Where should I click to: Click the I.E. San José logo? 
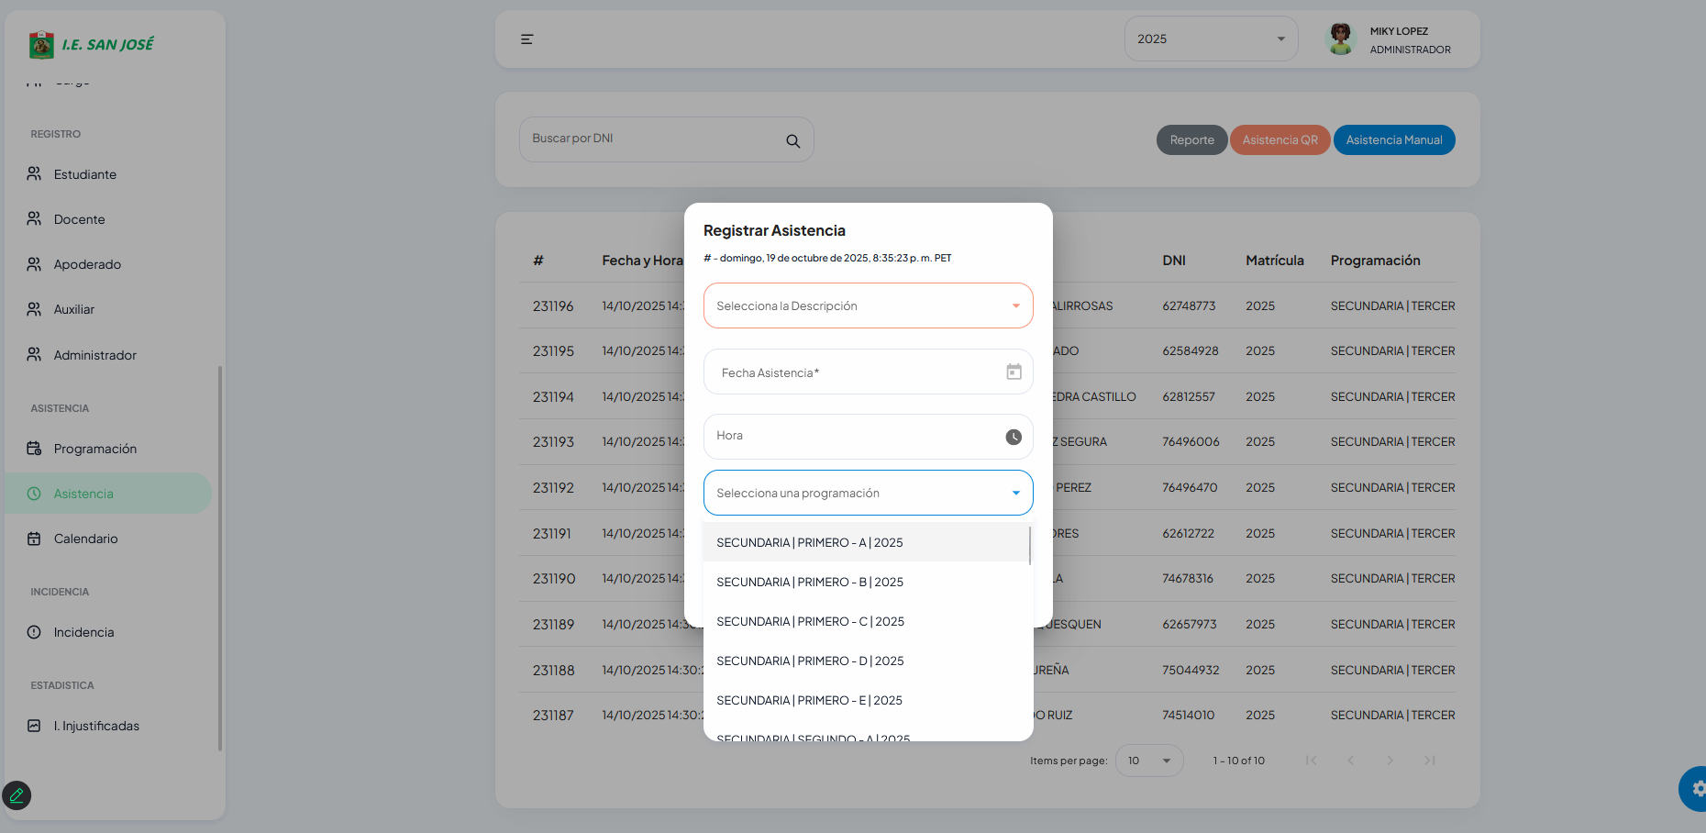(x=92, y=44)
